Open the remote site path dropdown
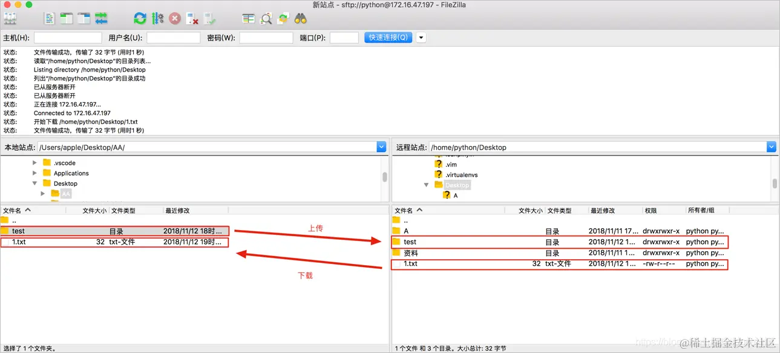780x353 pixels. (772, 147)
